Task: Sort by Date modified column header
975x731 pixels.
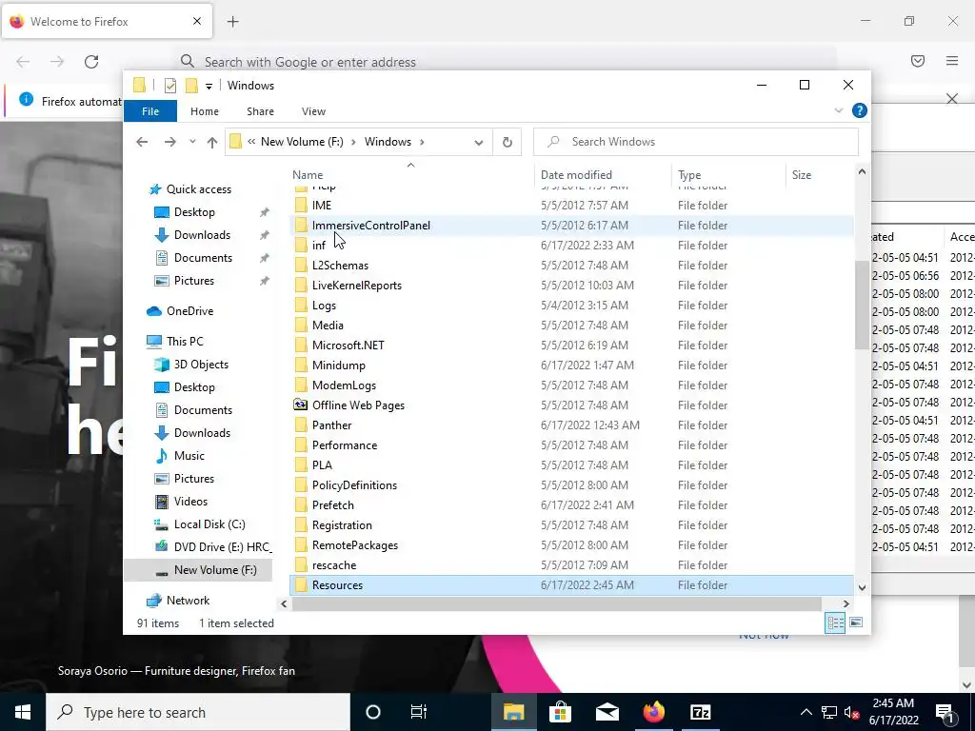Action: [x=603, y=175]
